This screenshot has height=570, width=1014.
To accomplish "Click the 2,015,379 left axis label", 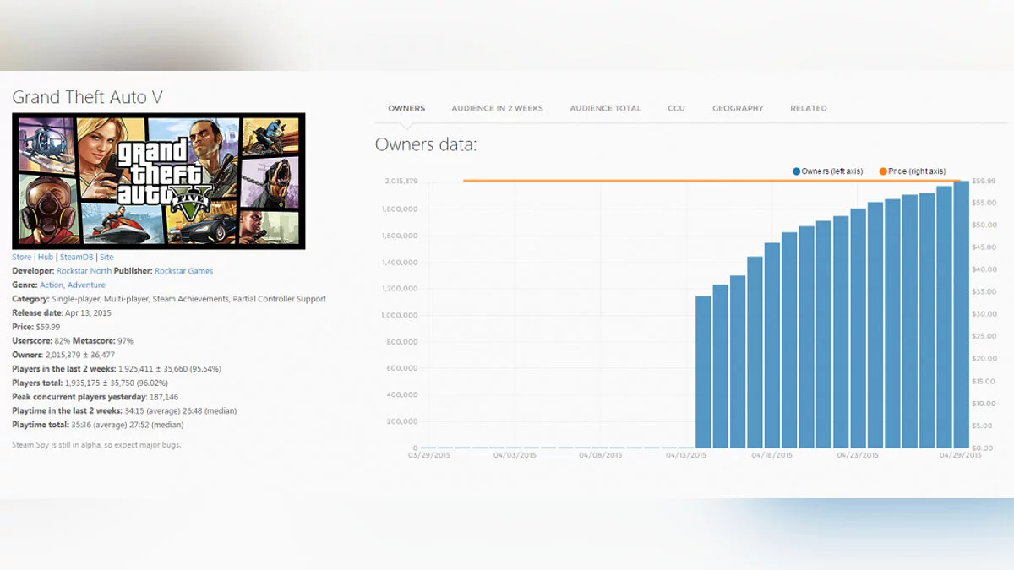I will coord(401,182).
